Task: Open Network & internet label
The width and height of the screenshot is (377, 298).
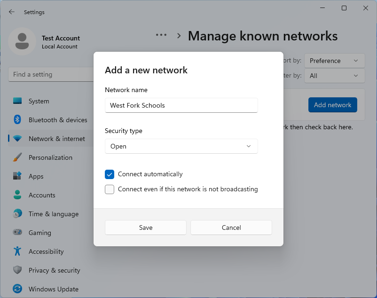Action: tap(57, 139)
